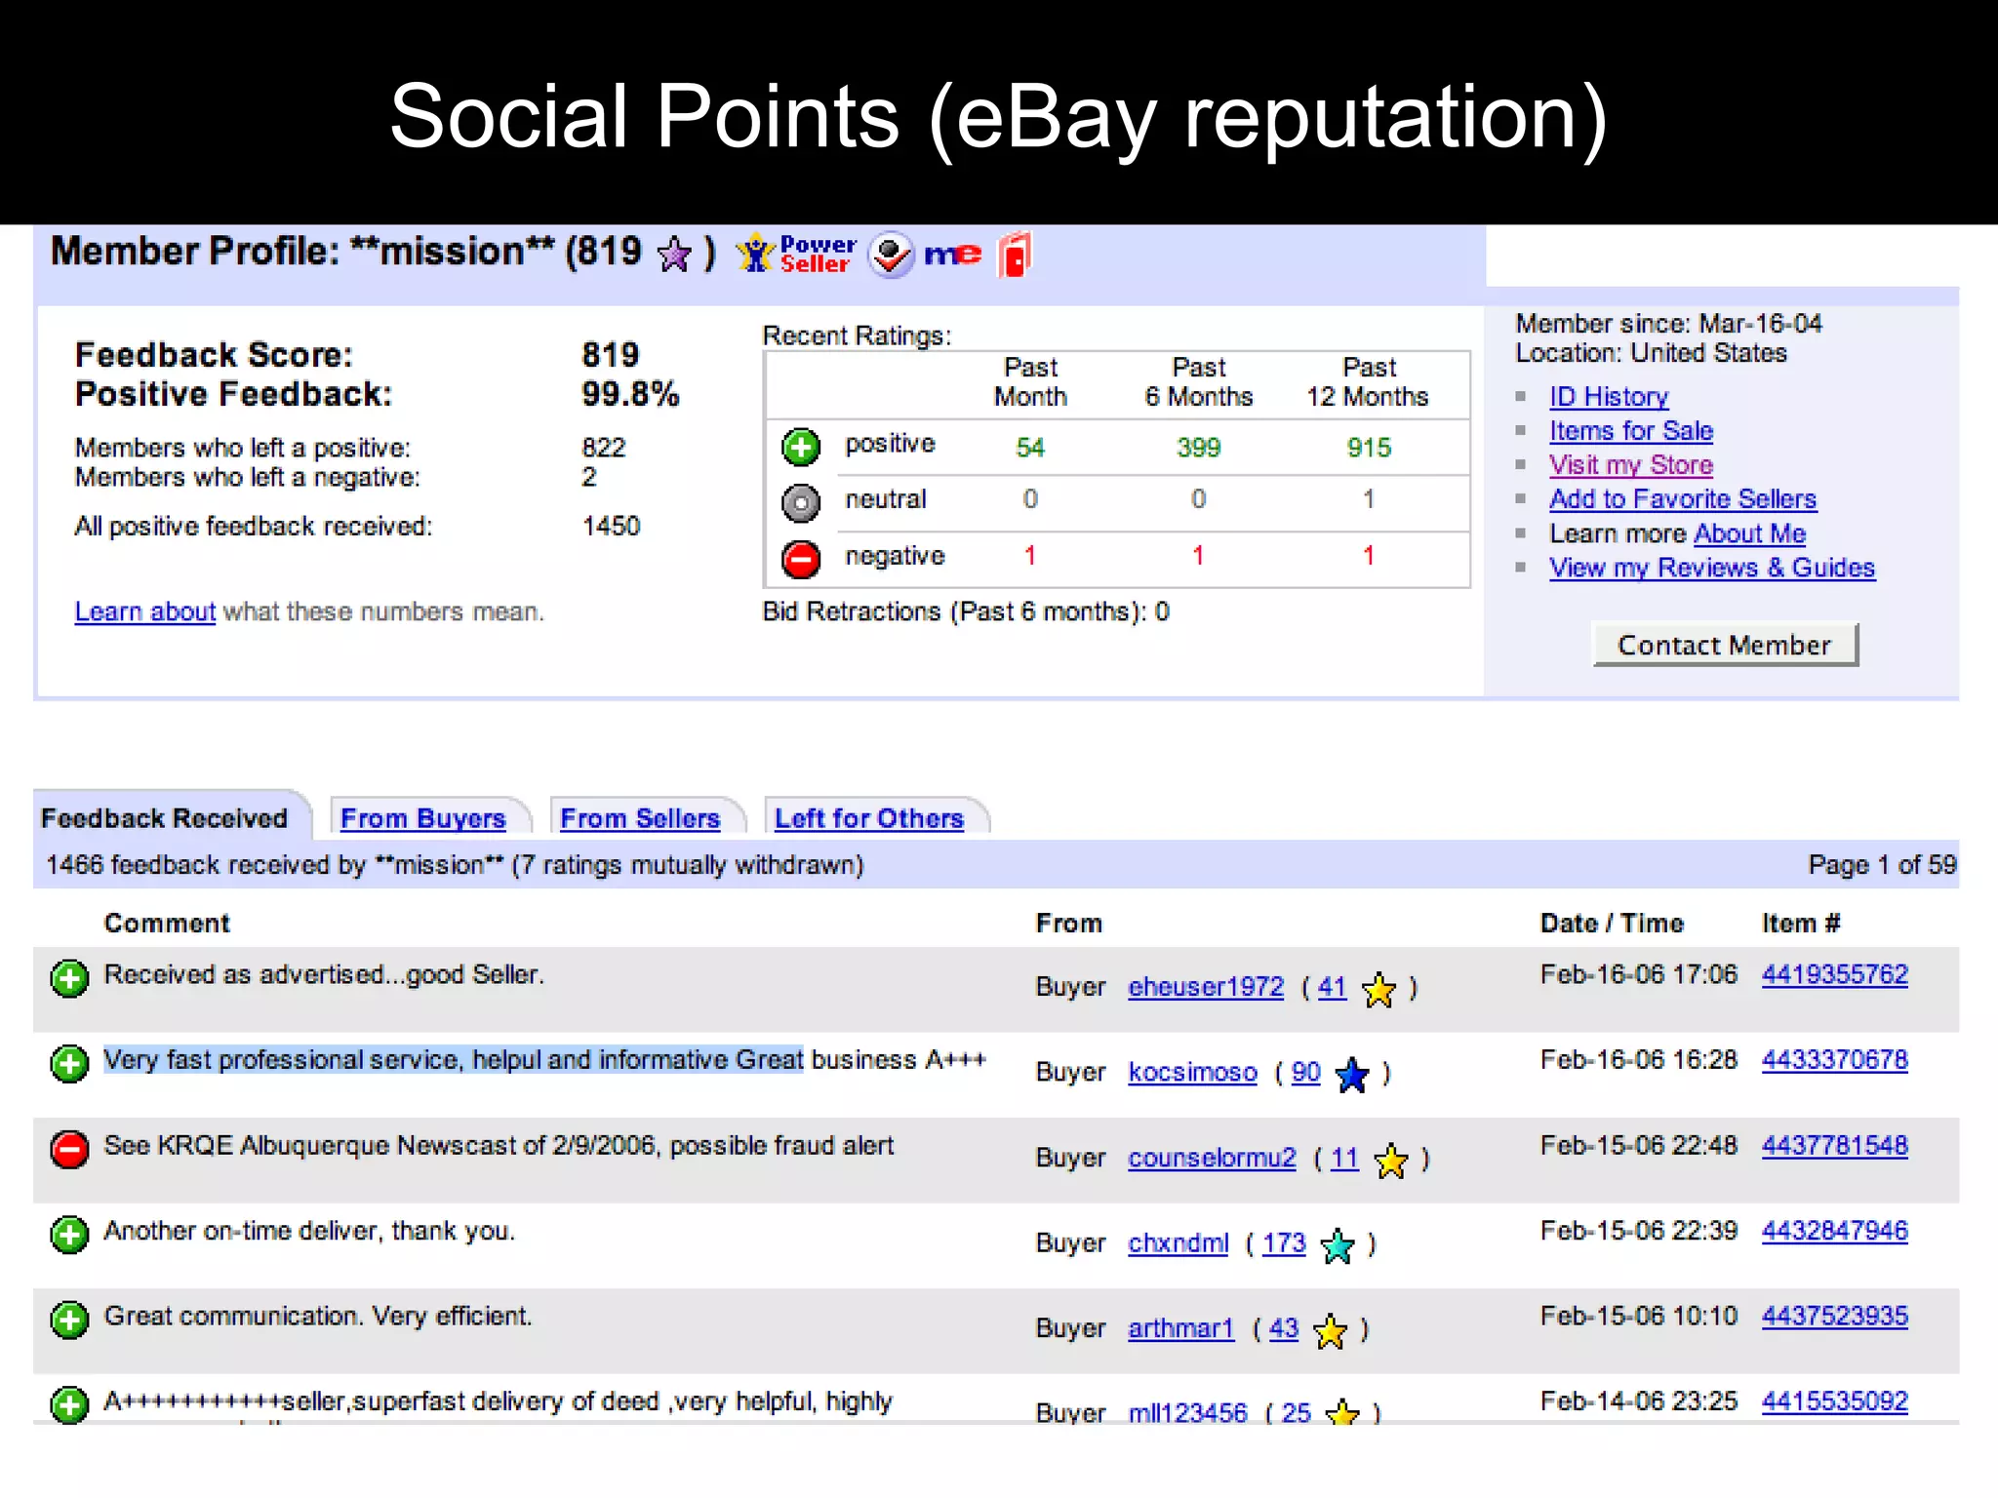Click positive icon beside 'Very fast professional service'
This screenshot has height=1498, width=1998.
click(x=69, y=1063)
